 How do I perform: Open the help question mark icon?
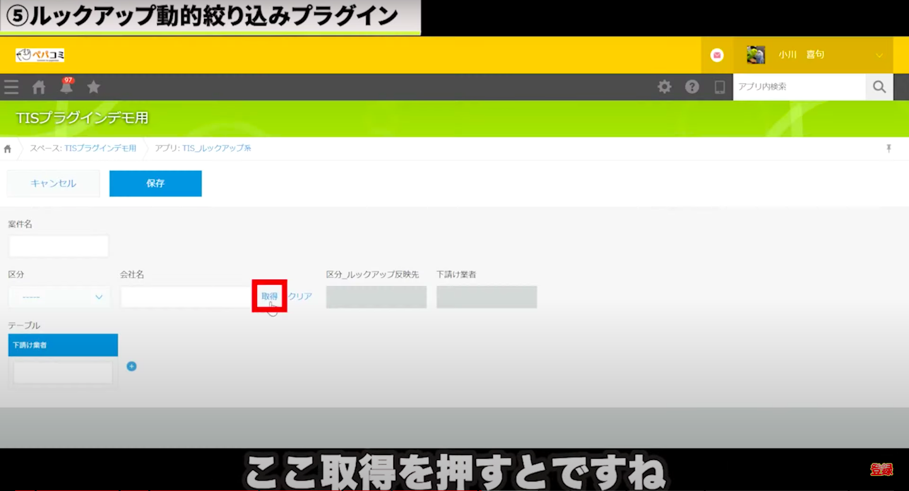pyautogui.click(x=692, y=87)
